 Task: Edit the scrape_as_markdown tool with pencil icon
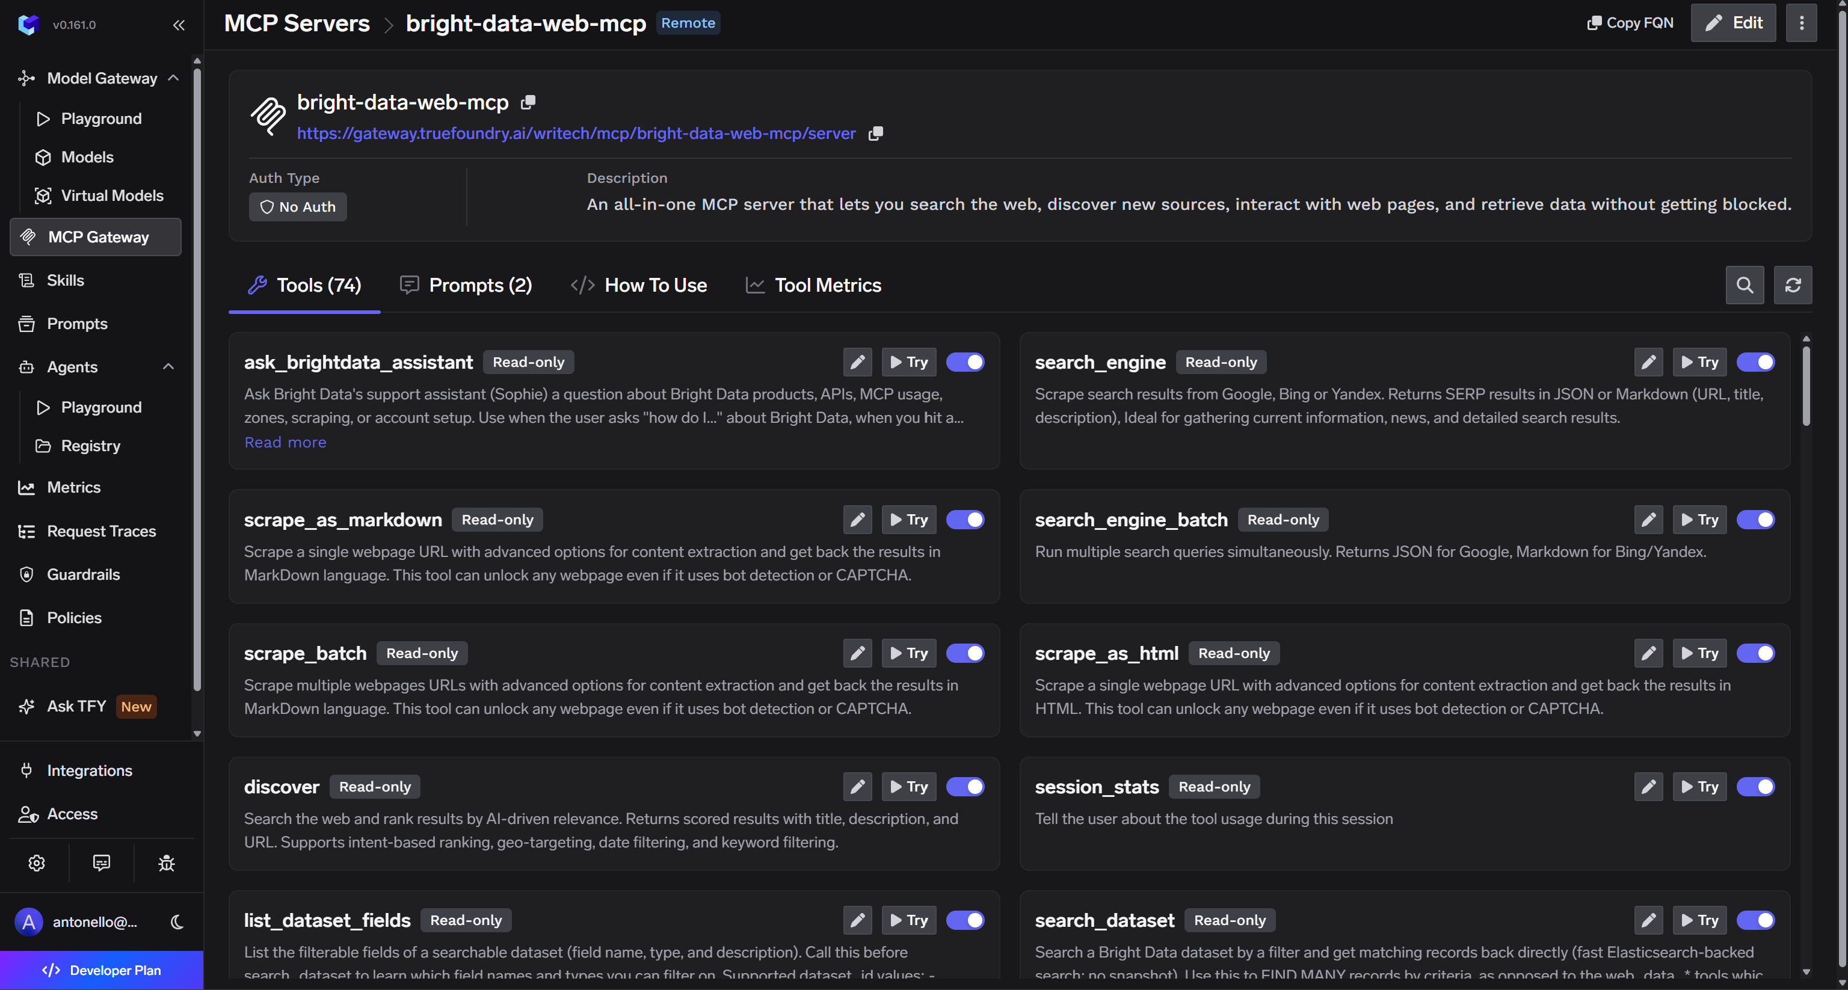[857, 520]
